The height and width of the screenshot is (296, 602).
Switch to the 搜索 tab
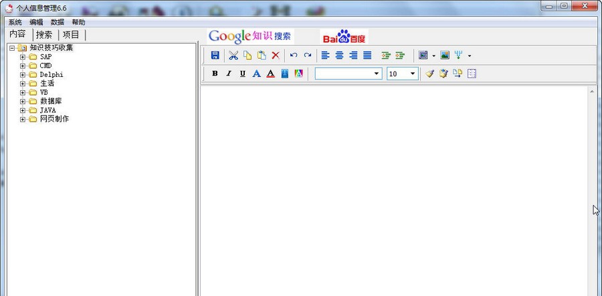(44, 35)
